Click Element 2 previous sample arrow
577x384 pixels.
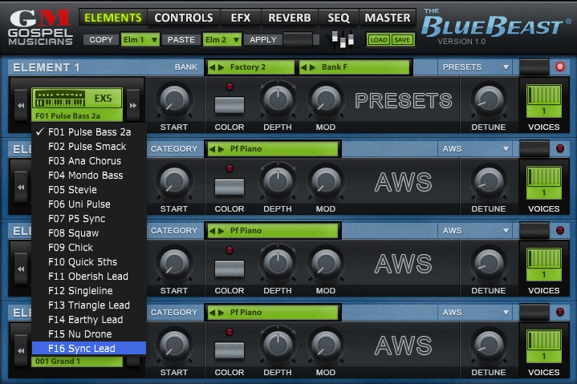pyautogui.click(x=21, y=187)
